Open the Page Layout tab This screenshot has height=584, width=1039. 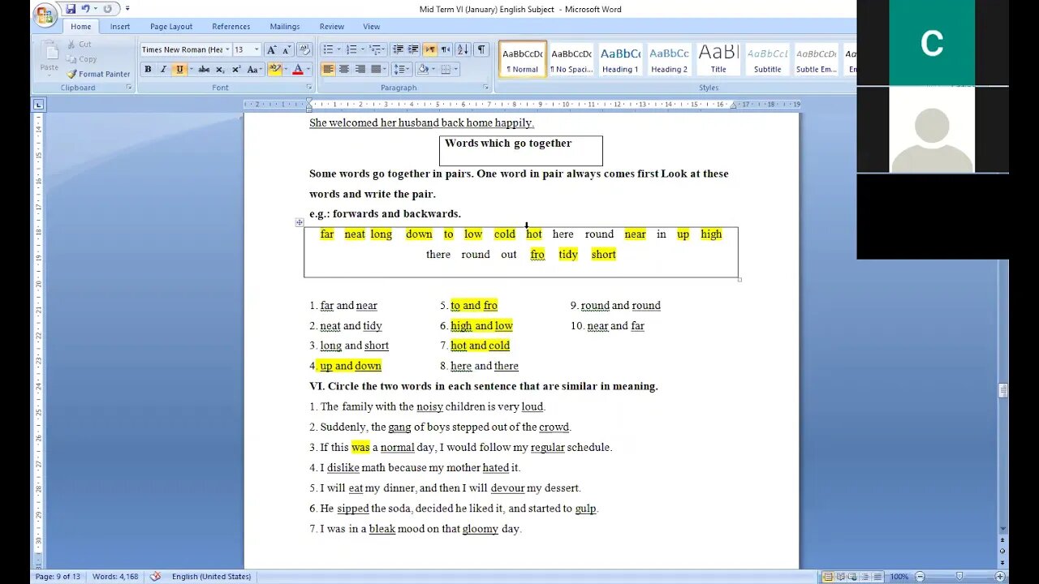pyautogui.click(x=171, y=27)
